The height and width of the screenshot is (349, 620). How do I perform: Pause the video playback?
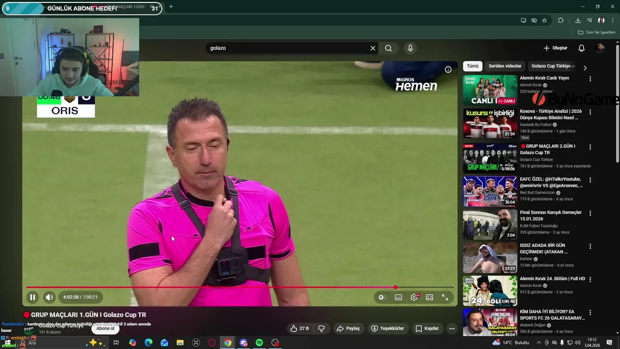32,297
